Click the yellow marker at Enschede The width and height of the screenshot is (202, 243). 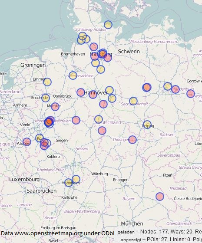pos(46,98)
